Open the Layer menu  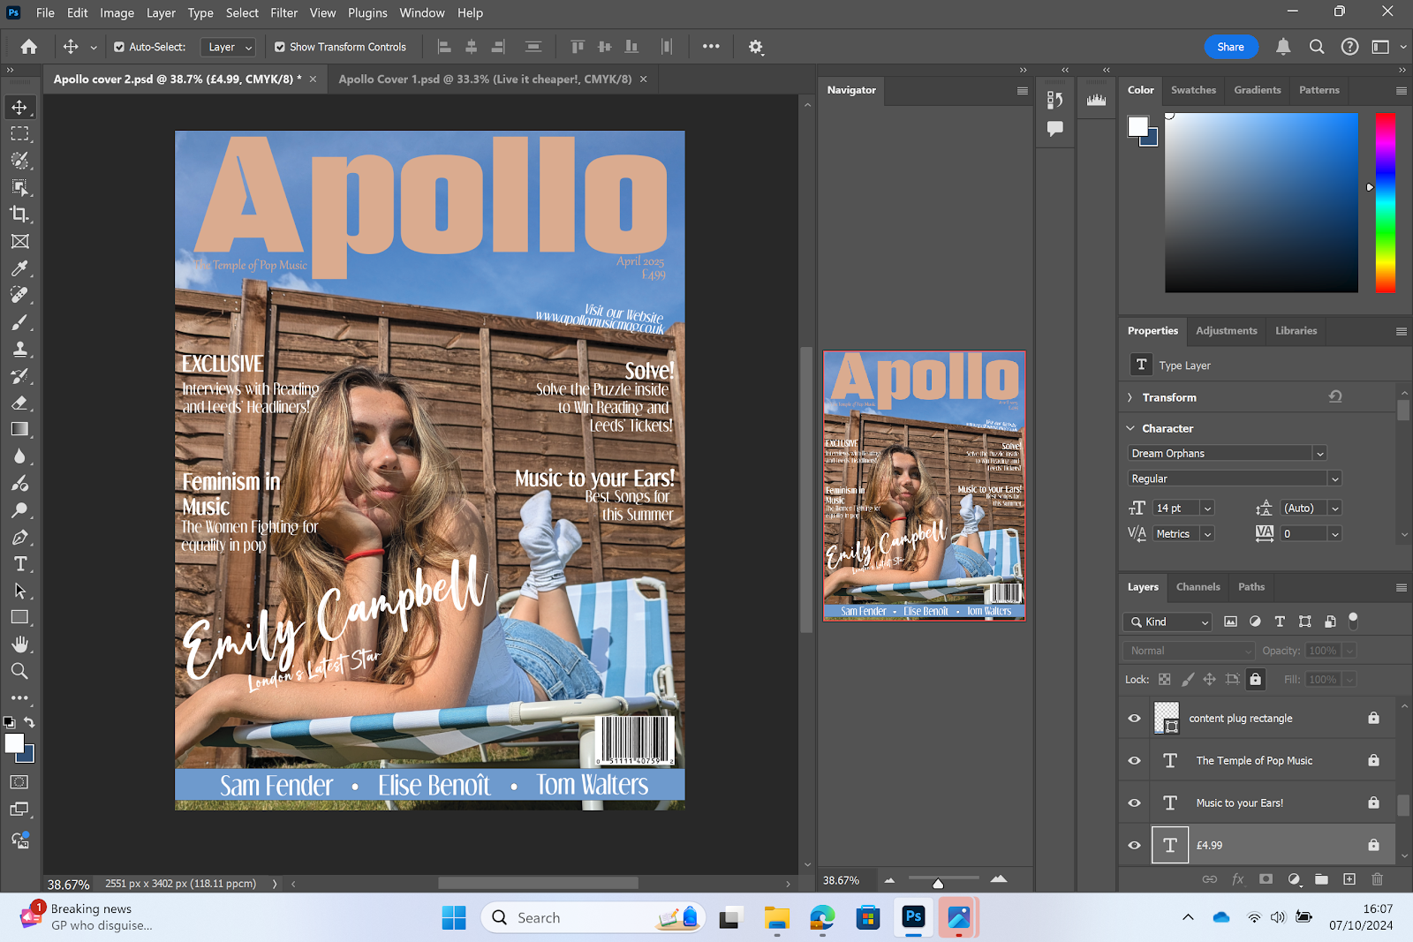pyautogui.click(x=161, y=13)
